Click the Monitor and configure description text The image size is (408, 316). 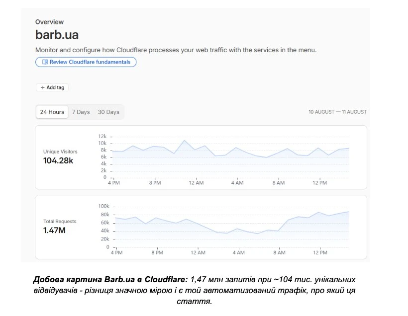(x=176, y=50)
